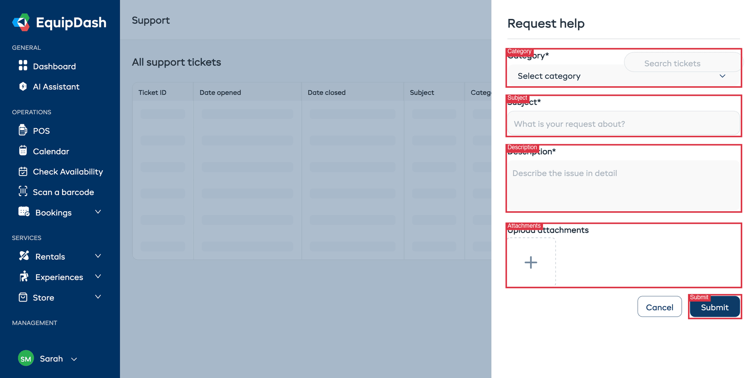This screenshot has width=756, height=378.
Task: Collapse the Bookings submenu chevron
Action: click(x=98, y=212)
